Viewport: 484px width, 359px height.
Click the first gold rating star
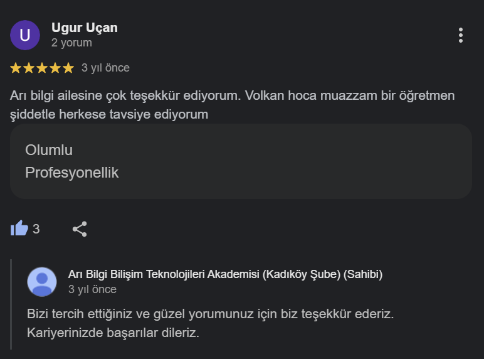pyautogui.click(x=16, y=68)
